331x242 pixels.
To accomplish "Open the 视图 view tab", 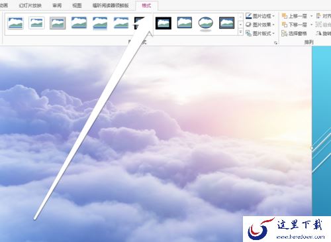I will tap(77, 5).
